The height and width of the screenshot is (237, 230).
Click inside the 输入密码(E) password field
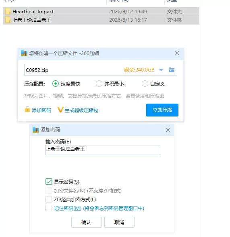pyautogui.click(x=103, y=150)
